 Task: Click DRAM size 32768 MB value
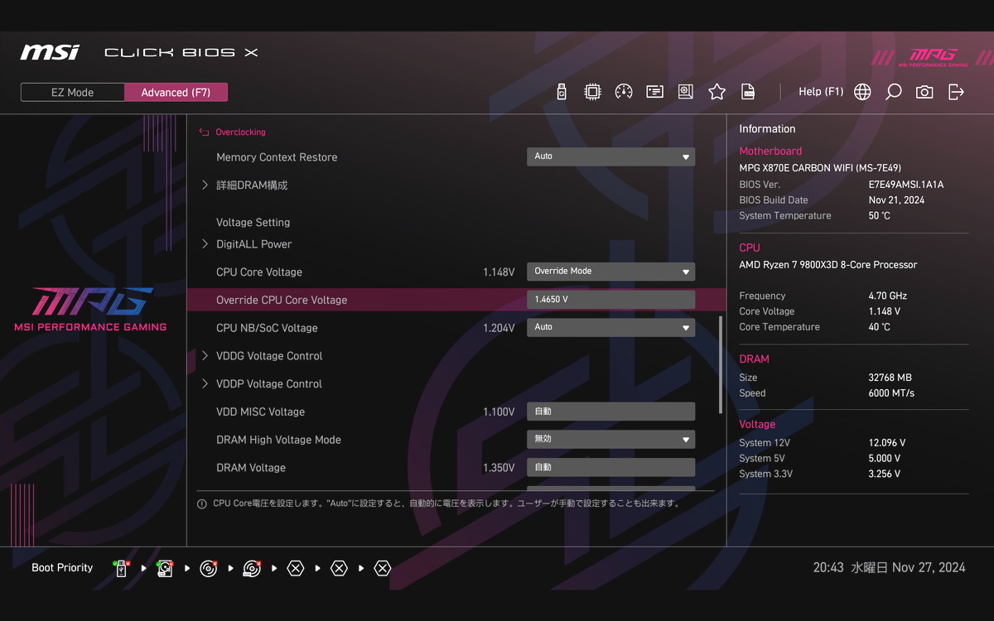point(890,378)
